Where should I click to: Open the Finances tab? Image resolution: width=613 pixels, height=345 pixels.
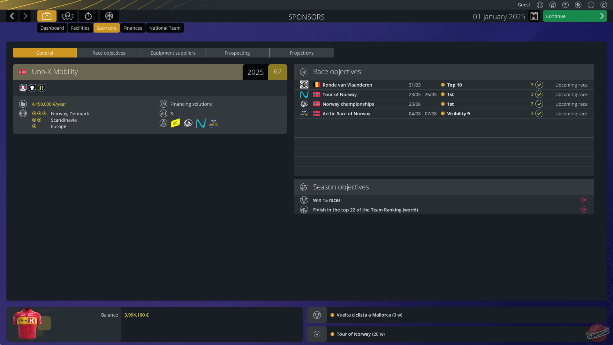point(133,28)
